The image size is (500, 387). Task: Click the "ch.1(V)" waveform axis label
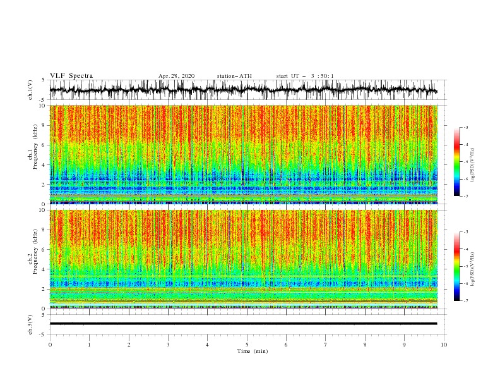point(30,90)
